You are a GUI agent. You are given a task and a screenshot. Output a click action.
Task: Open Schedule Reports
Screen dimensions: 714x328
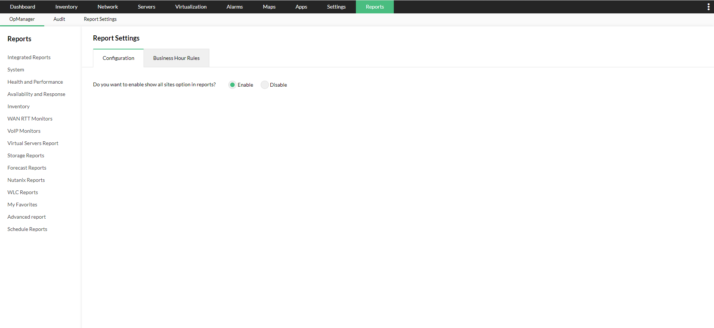(x=27, y=229)
